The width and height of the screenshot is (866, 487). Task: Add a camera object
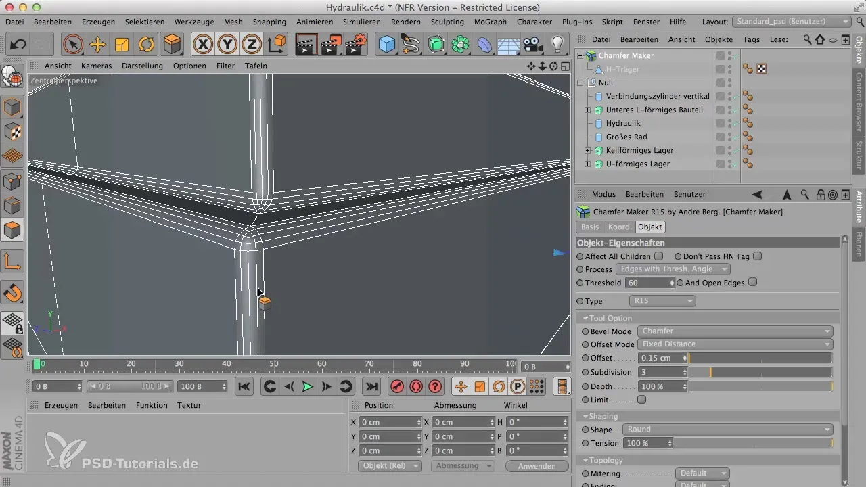pos(533,45)
